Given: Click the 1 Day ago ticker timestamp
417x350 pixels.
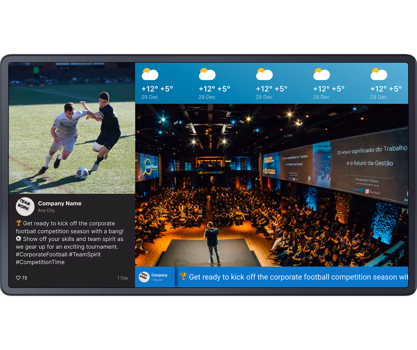Looking at the screenshot, I should [157, 280].
